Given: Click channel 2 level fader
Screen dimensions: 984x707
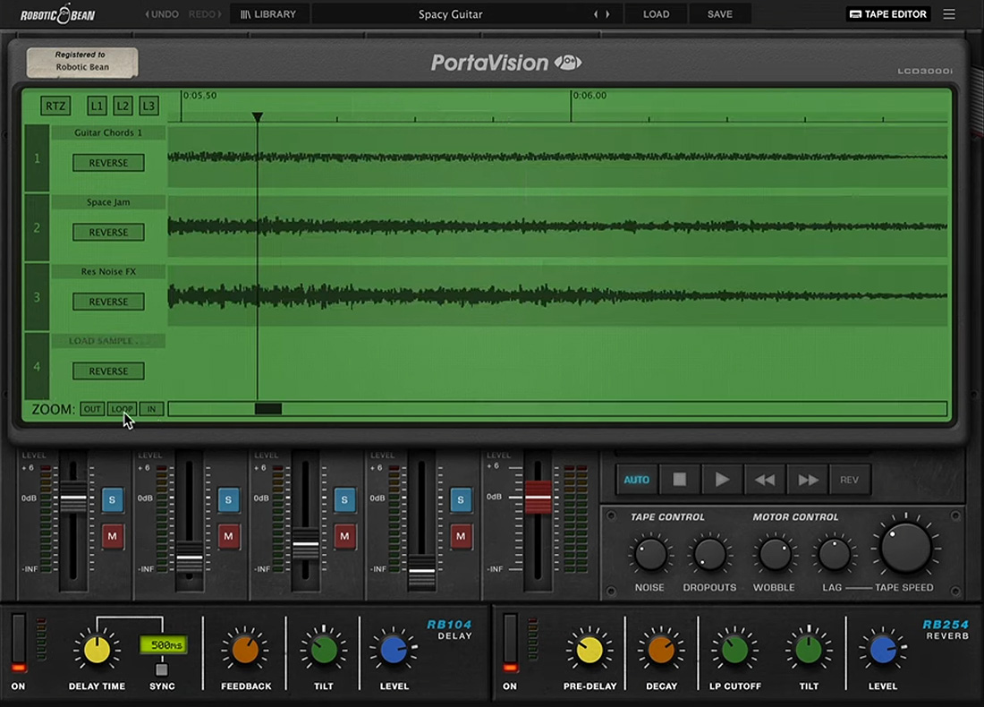Looking at the screenshot, I should pyautogui.click(x=190, y=558).
